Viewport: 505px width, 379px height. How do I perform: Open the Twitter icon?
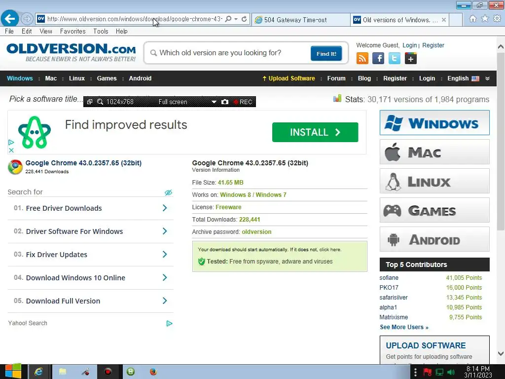[x=394, y=58]
